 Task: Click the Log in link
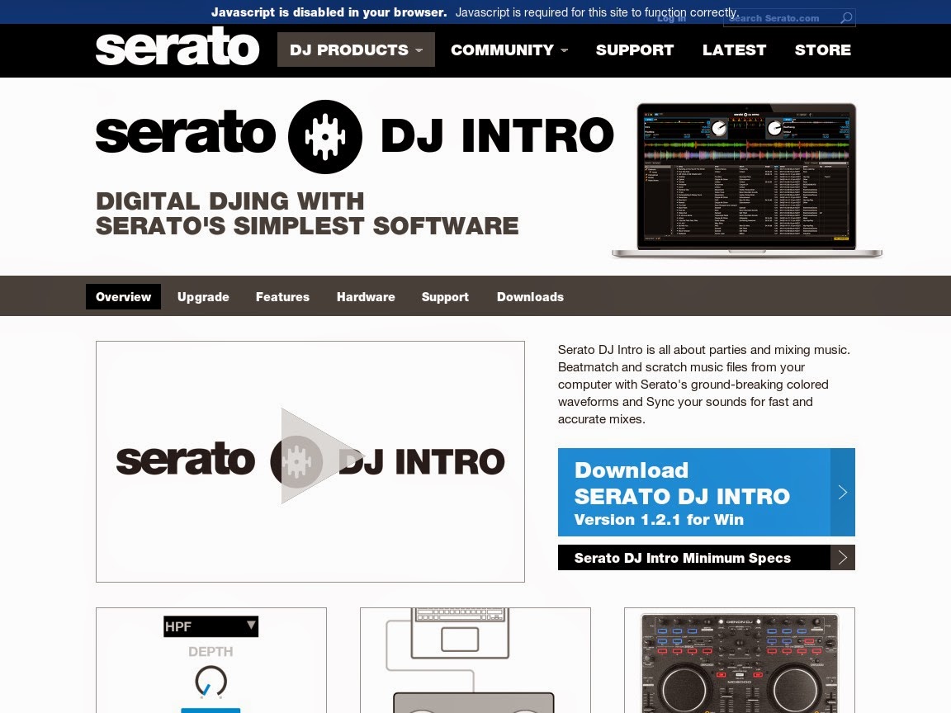671,18
